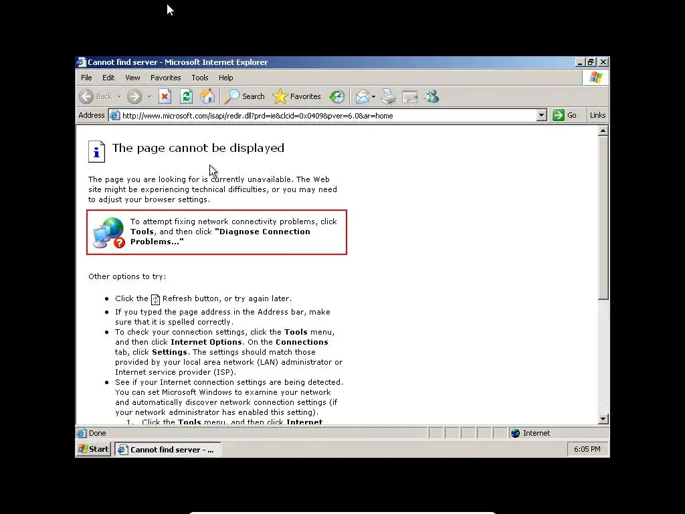The image size is (685, 514).
Task: Open Search pane with magnifier icon
Action: (232, 96)
